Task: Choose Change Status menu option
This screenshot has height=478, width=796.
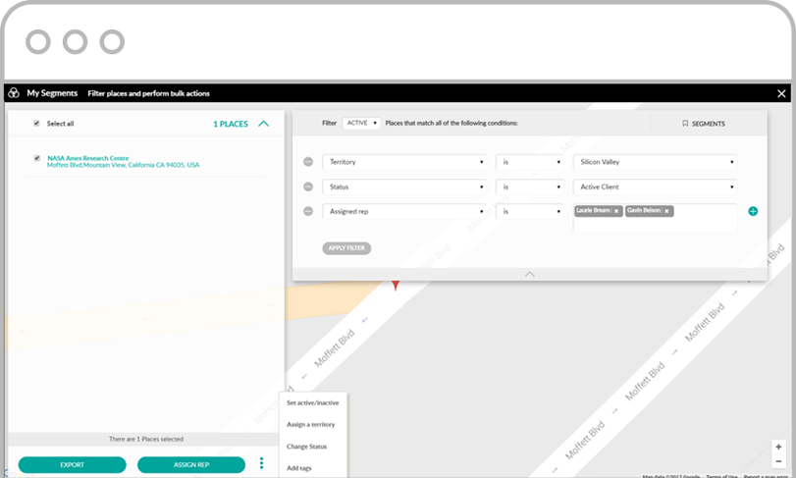Action: [306, 447]
